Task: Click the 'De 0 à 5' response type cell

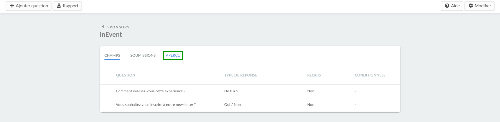Action: pos(231,91)
